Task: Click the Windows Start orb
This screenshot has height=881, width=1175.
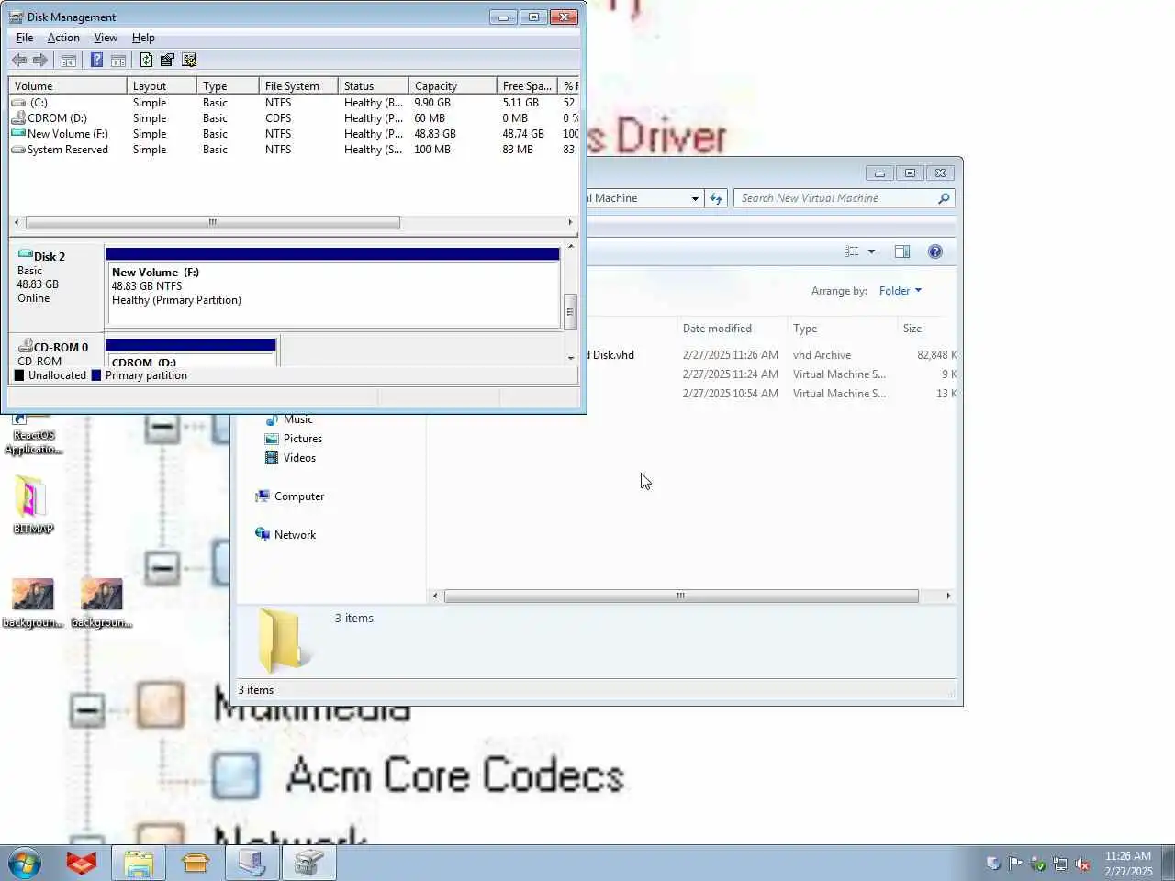Action: [25, 864]
